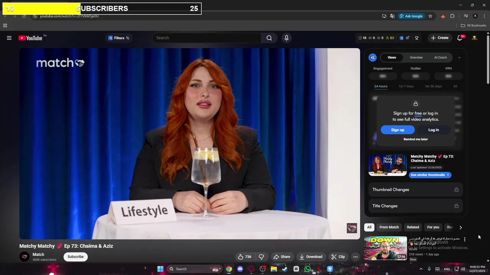This screenshot has height=275, width=490.
Task: Click the blue Sign up button
Action: [397, 130]
